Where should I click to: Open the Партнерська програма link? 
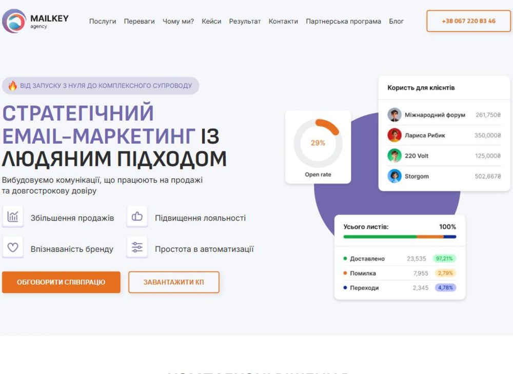click(x=343, y=21)
